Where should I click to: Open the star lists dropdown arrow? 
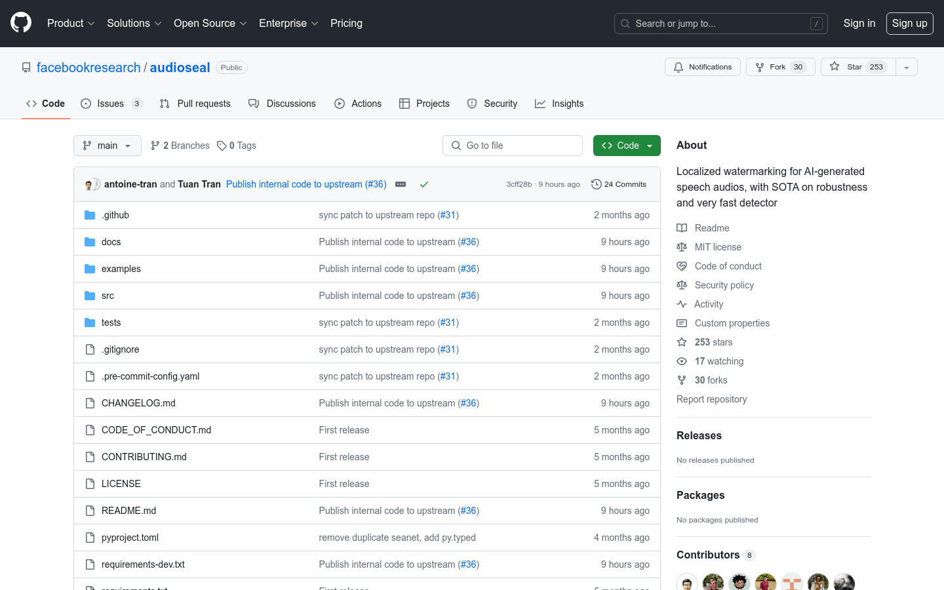tap(907, 67)
